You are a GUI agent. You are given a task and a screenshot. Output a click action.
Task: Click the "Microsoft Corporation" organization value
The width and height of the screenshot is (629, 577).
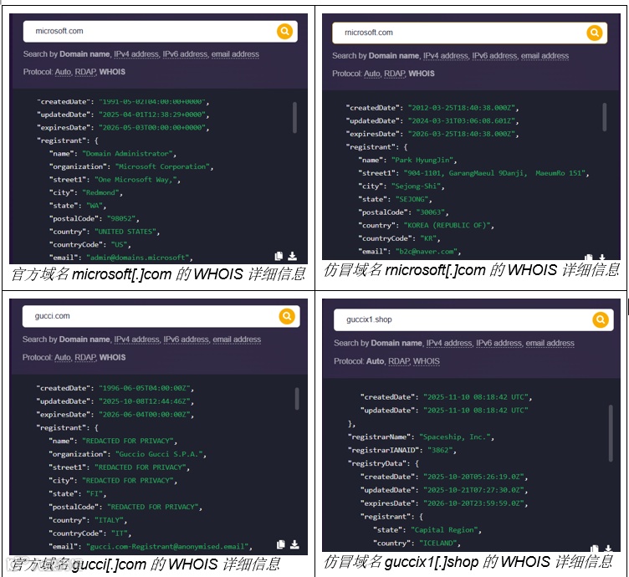pyautogui.click(x=162, y=166)
